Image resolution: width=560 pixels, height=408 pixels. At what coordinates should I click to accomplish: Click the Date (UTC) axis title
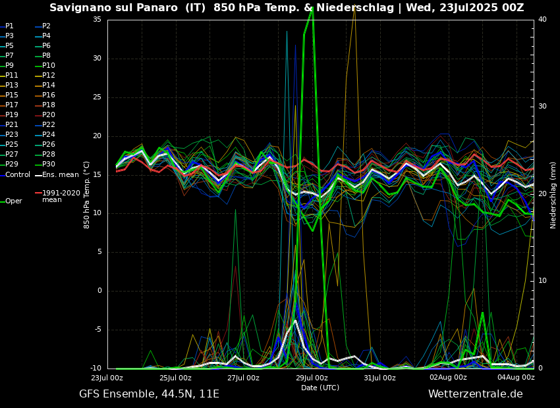tap(320, 388)
